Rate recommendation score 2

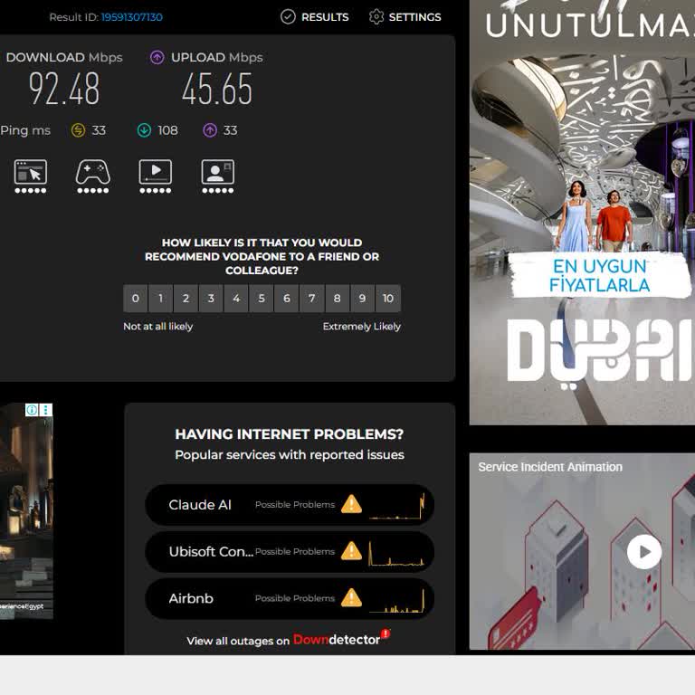[186, 299]
